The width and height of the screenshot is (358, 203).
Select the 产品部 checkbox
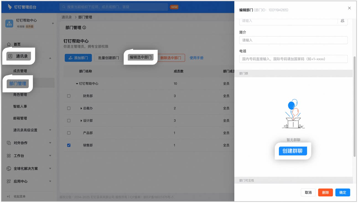point(69,133)
